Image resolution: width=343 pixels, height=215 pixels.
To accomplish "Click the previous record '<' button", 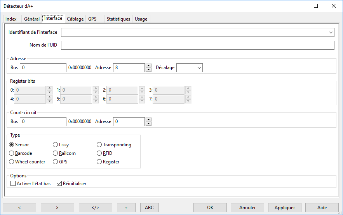I will click(19, 208).
